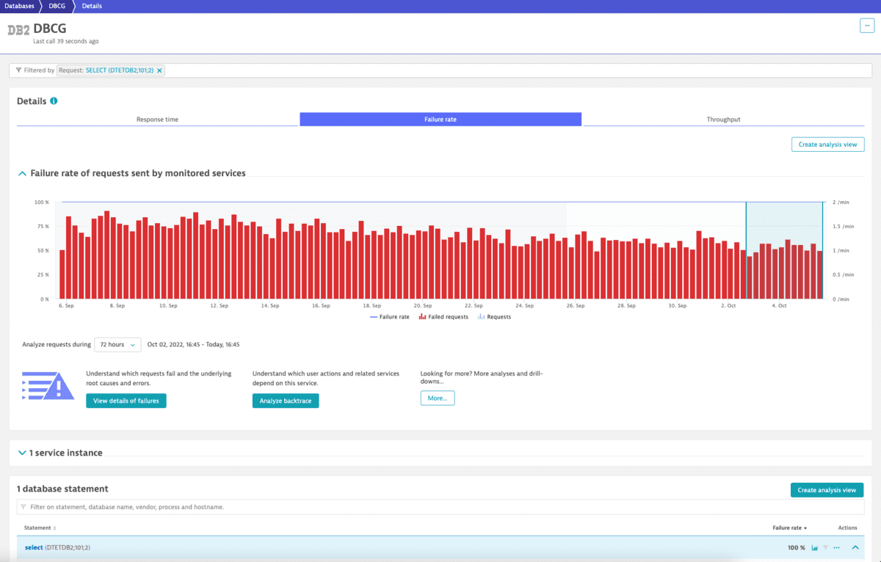Switch to the Response time tab

tap(156, 119)
